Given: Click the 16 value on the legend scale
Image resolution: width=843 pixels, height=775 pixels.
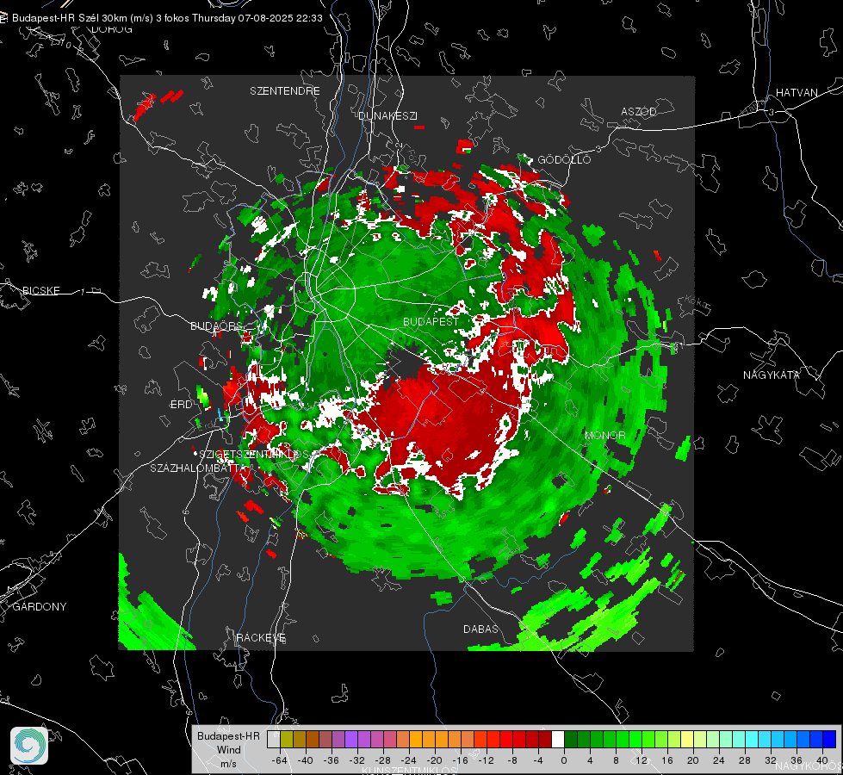Looking at the screenshot, I should (667, 760).
